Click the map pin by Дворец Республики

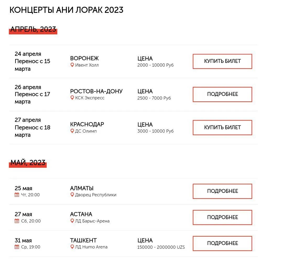[x=72, y=195]
